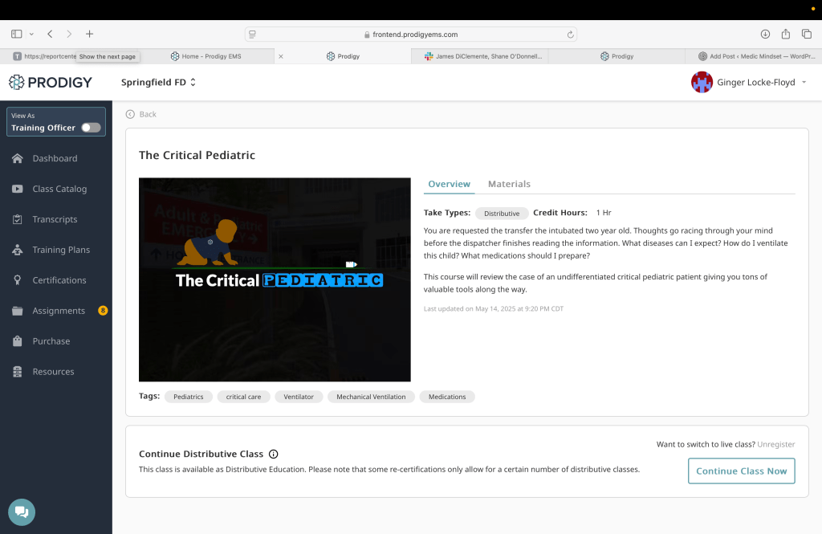Open the chat support bubble
The image size is (822, 534).
coord(22,512)
